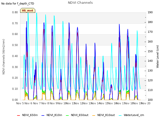Image resolution: width=161 pixels, height=120 pixels.
Task: Toggle the WaterLevel_cm legend entry
Action: [131, 115]
